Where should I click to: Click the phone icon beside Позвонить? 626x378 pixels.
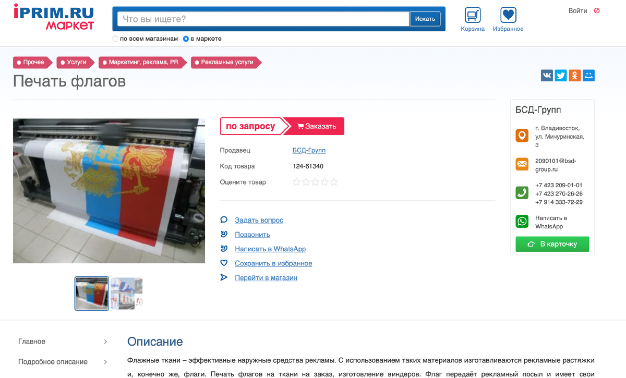pos(224,234)
